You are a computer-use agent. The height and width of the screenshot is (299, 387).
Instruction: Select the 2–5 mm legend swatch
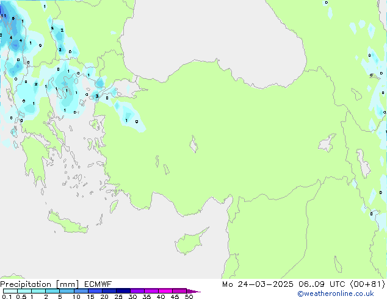click(x=52, y=291)
